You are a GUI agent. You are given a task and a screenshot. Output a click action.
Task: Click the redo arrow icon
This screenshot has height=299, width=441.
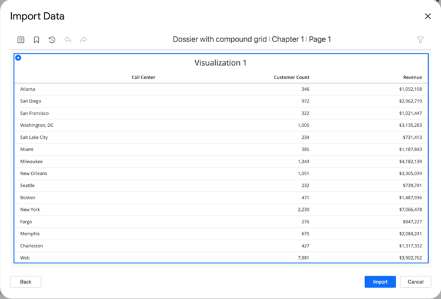click(83, 40)
